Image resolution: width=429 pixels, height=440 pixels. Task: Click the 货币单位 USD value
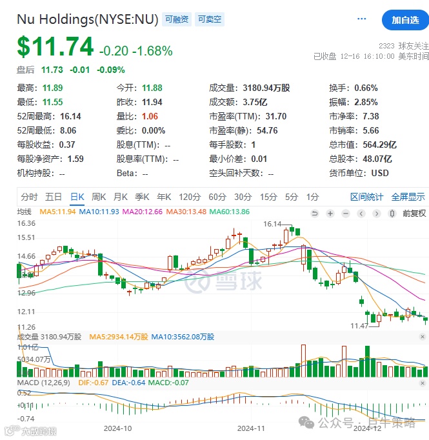(x=380, y=173)
